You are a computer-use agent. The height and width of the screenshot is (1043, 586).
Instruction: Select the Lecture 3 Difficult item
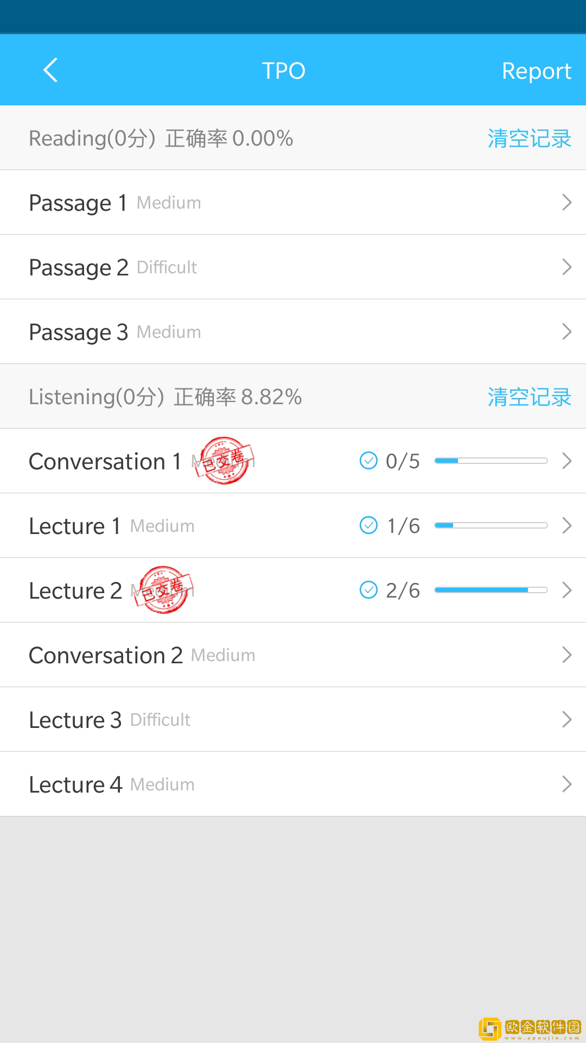110,720
